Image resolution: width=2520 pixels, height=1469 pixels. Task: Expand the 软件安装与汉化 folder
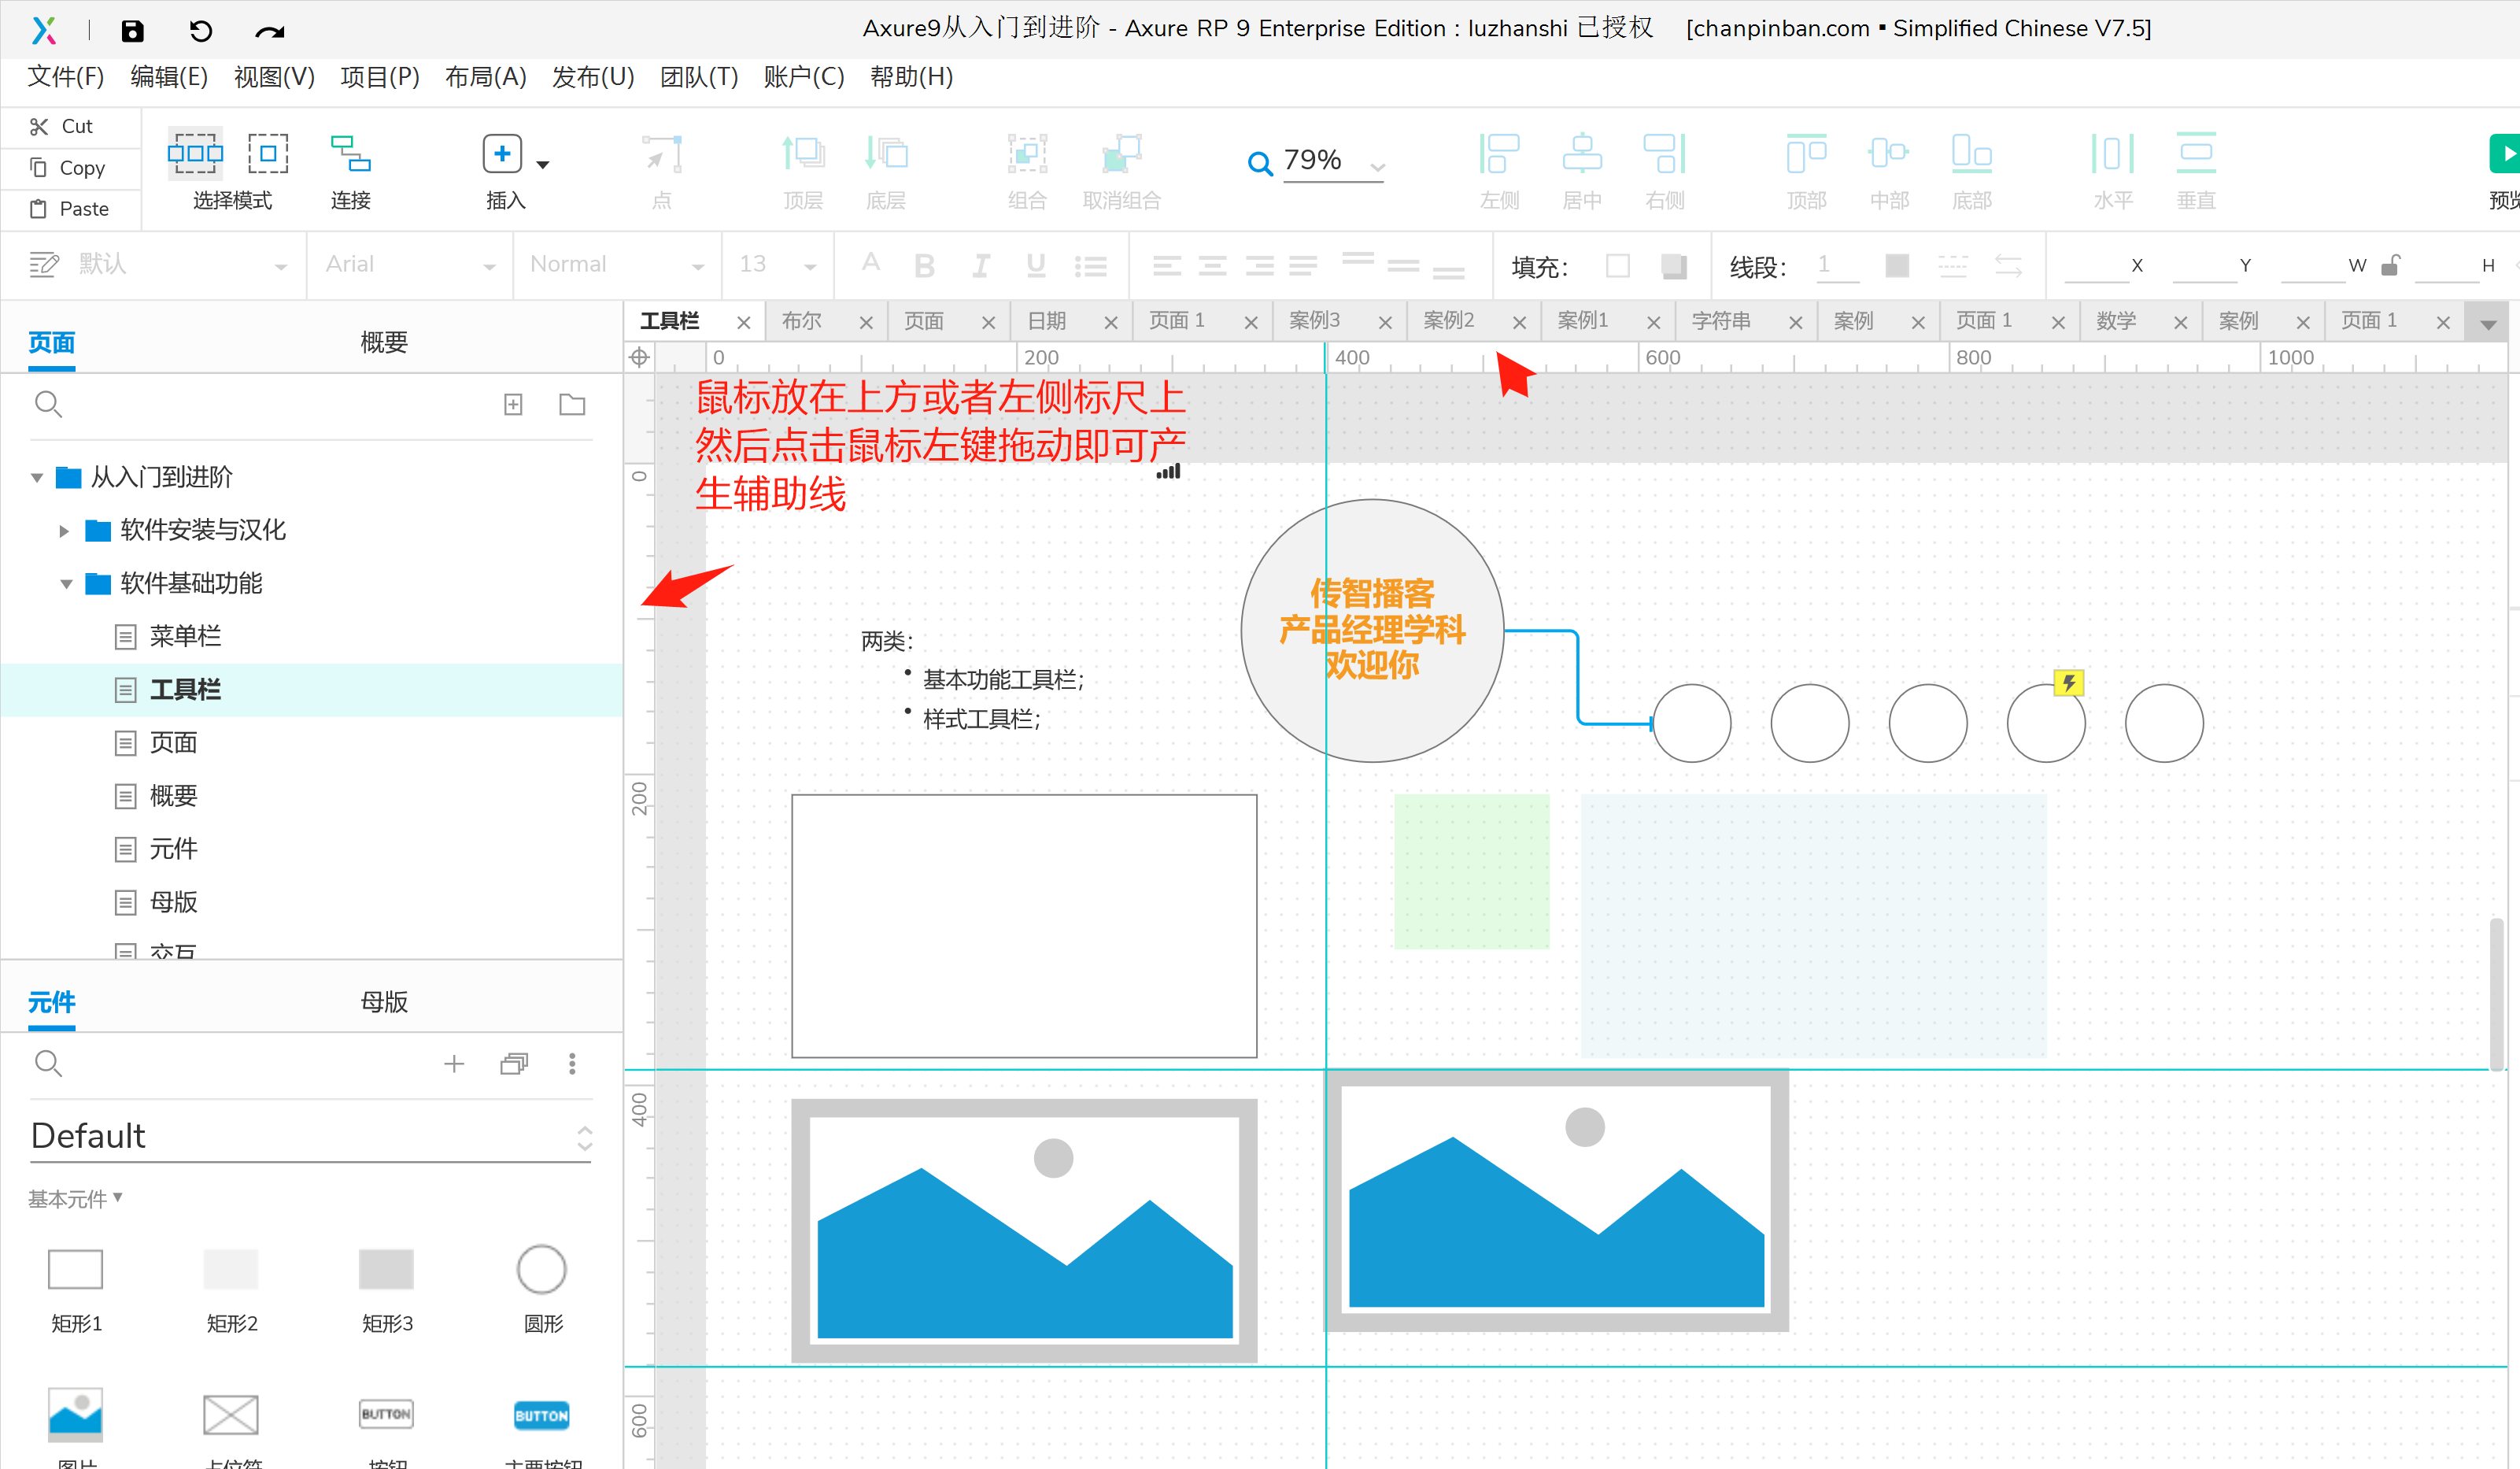point(64,531)
